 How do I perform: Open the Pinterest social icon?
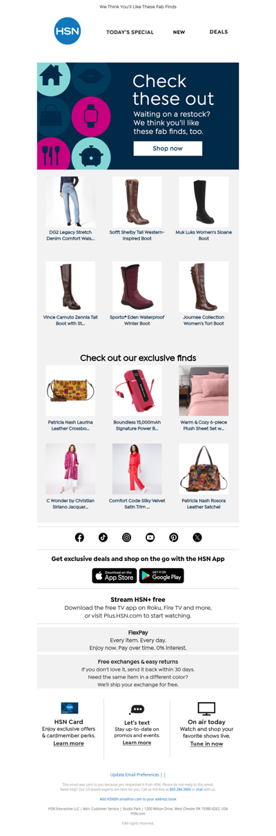[173, 537]
